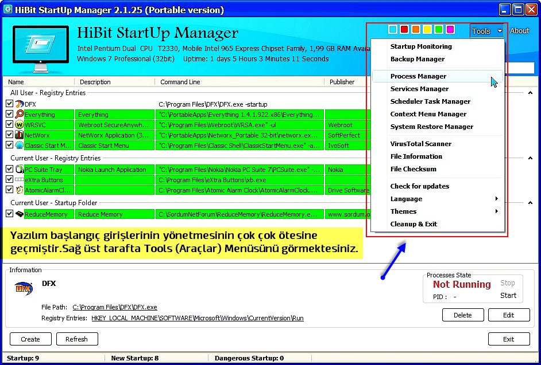This screenshot has height=365, width=541.
Task: Open System Restore Manager entry
Action: (x=437, y=127)
